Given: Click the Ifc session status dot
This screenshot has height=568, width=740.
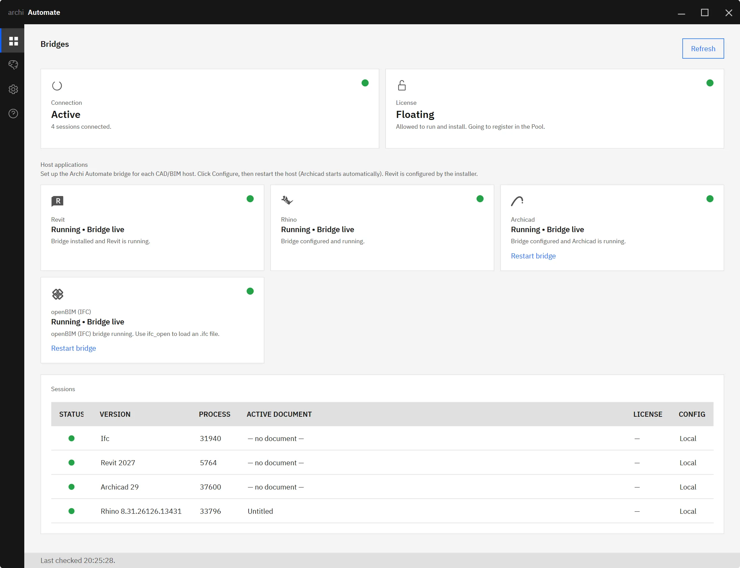Looking at the screenshot, I should tap(72, 438).
